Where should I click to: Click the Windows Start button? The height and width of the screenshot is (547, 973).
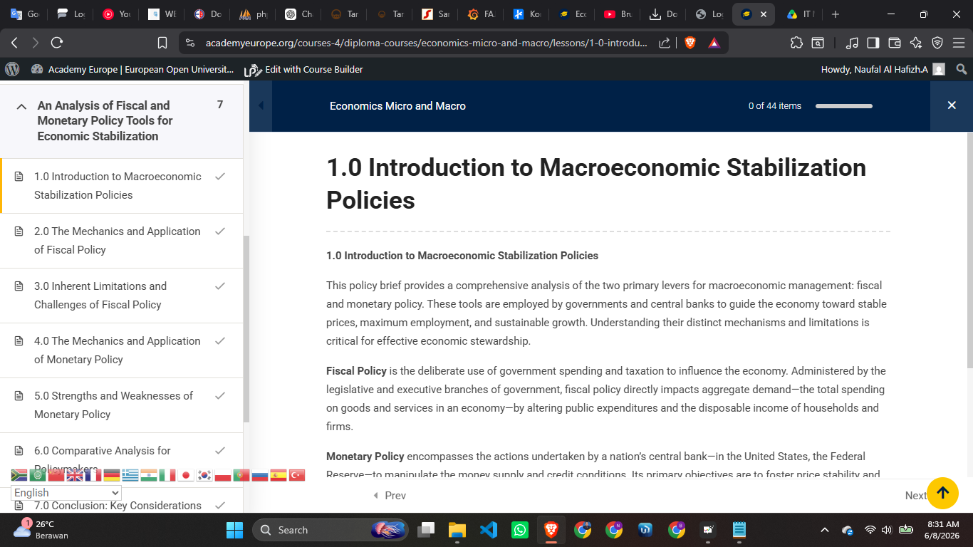point(234,530)
